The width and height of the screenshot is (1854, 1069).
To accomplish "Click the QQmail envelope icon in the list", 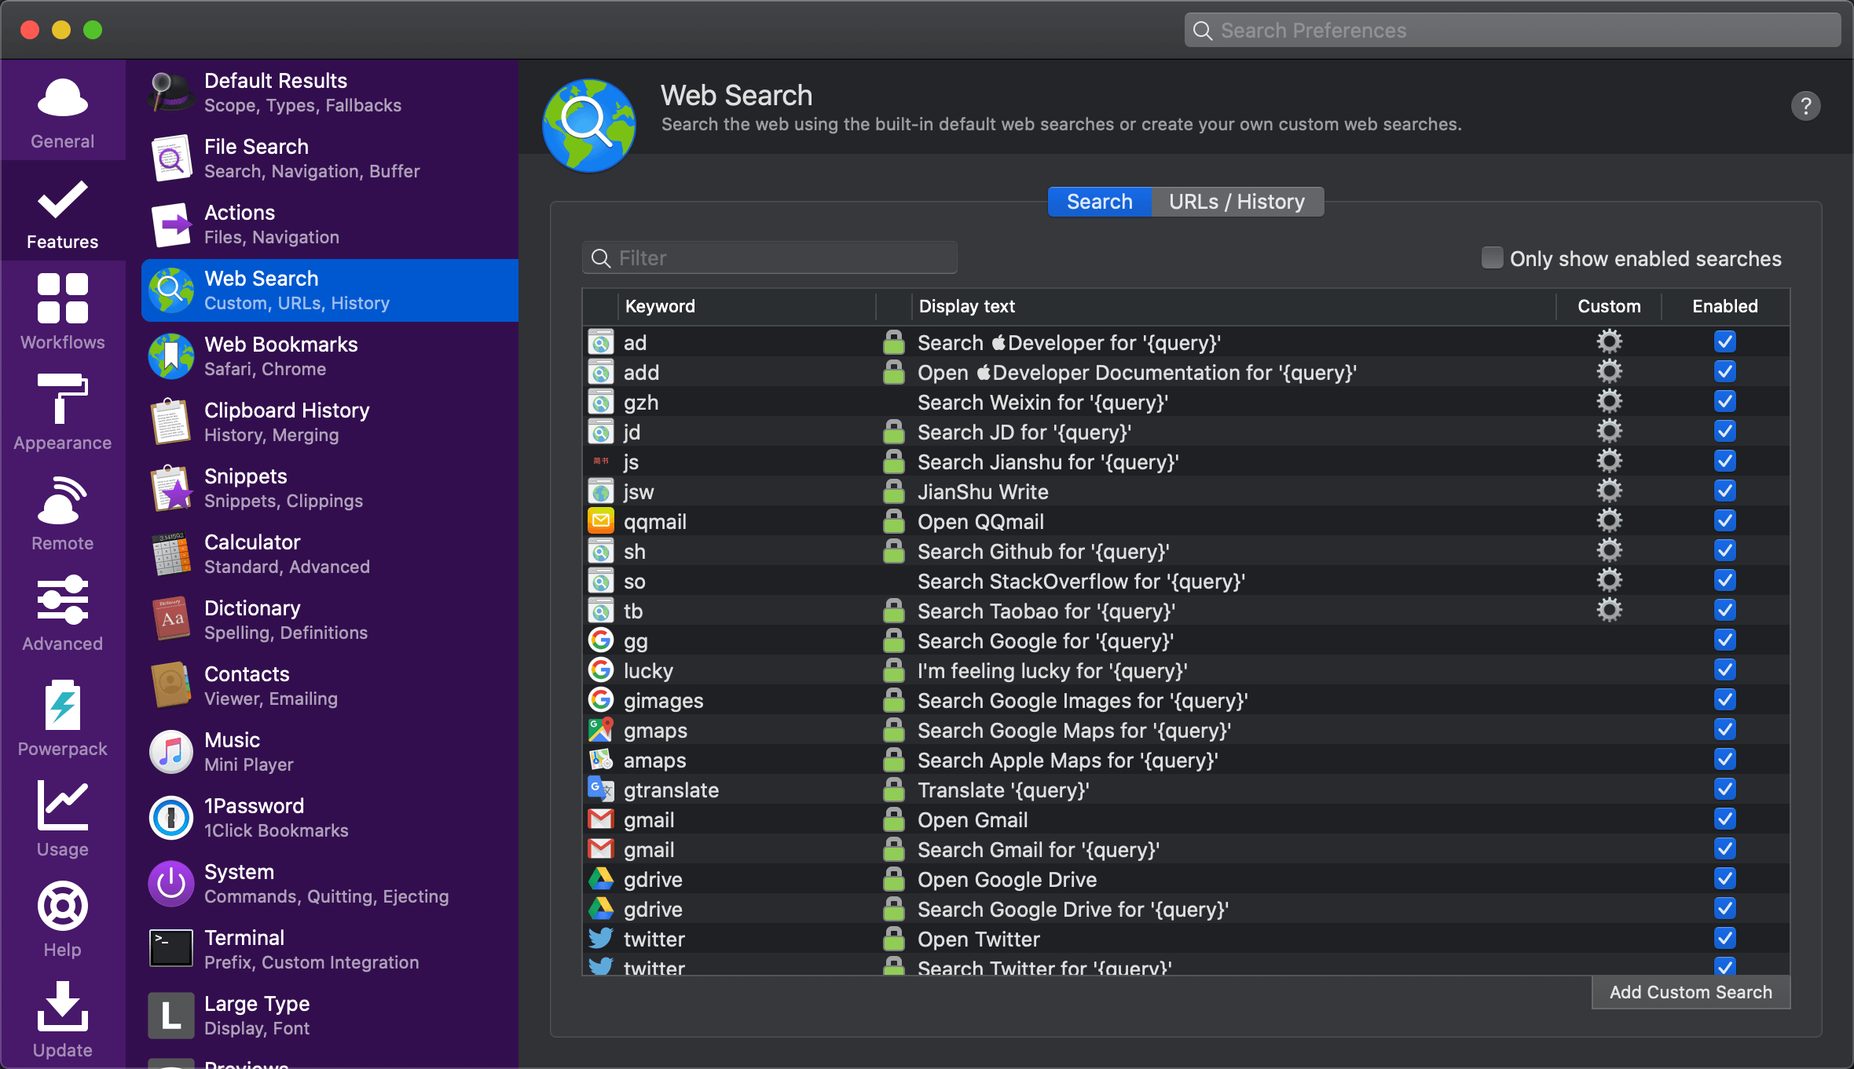I will (x=601, y=521).
